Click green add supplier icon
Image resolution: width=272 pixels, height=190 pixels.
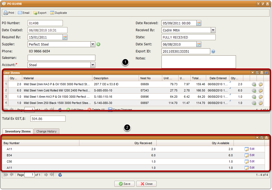98,44
